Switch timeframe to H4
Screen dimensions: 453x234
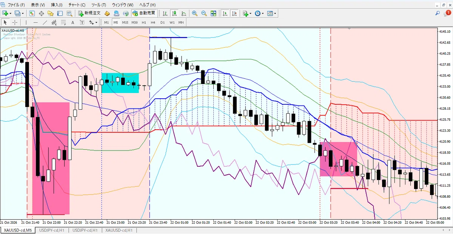[153, 22]
